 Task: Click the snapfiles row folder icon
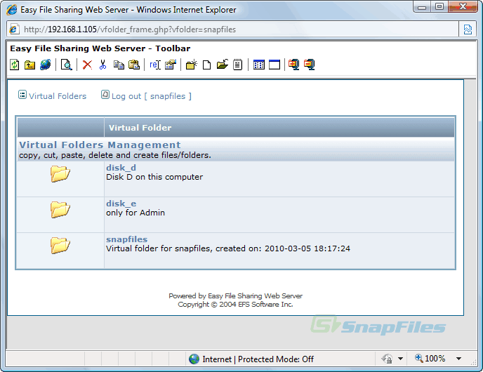click(x=60, y=246)
